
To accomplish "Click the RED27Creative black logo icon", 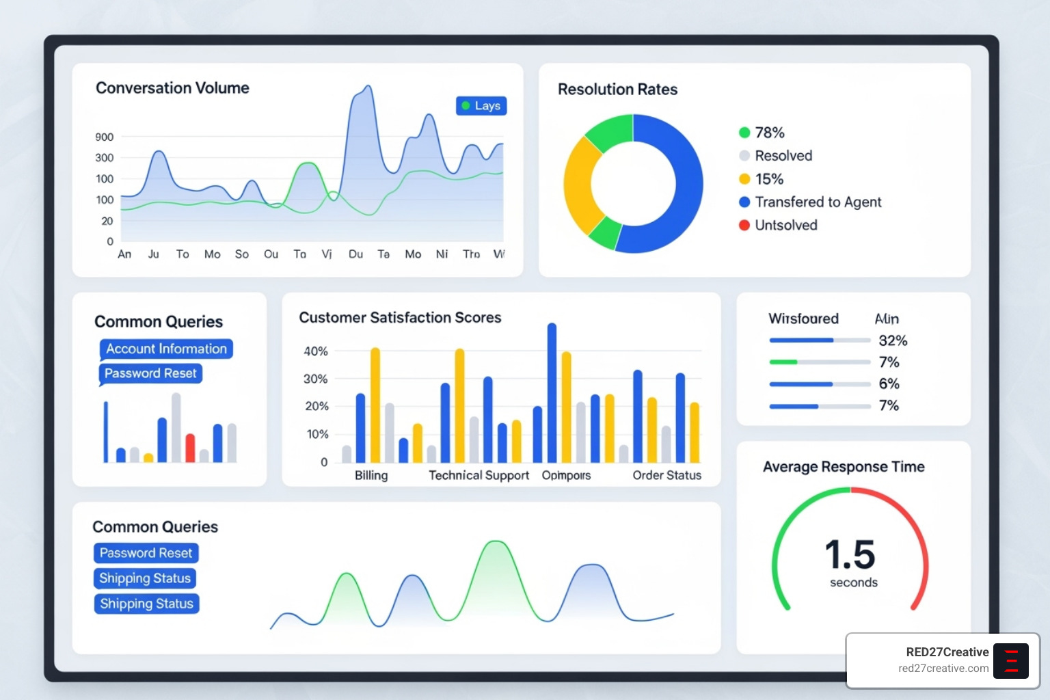I will coord(1011,661).
